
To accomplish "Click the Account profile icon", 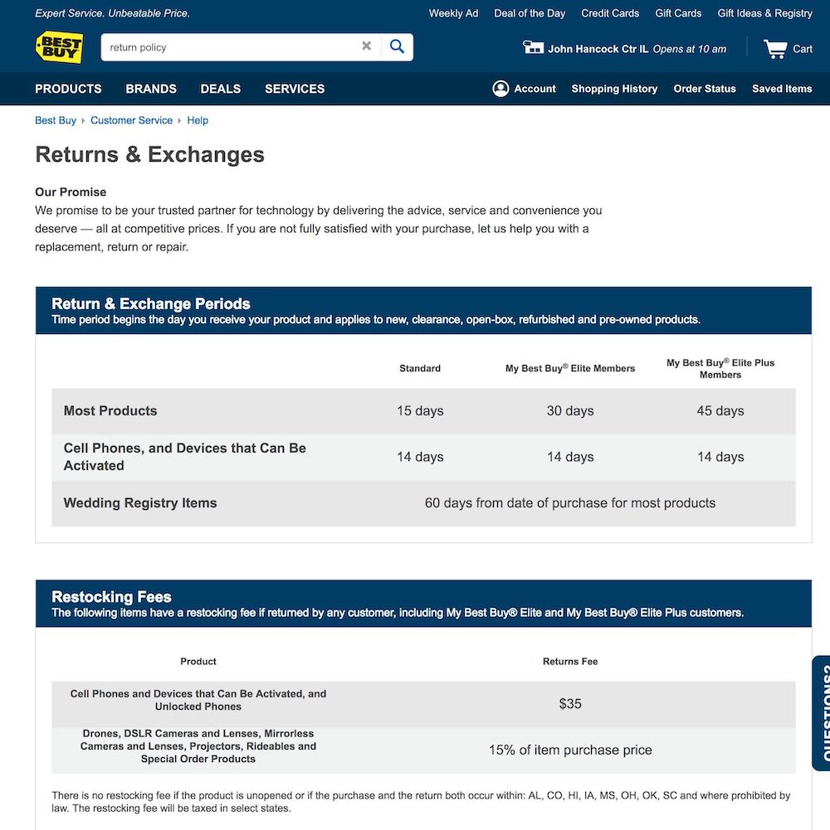I will [500, 89].
